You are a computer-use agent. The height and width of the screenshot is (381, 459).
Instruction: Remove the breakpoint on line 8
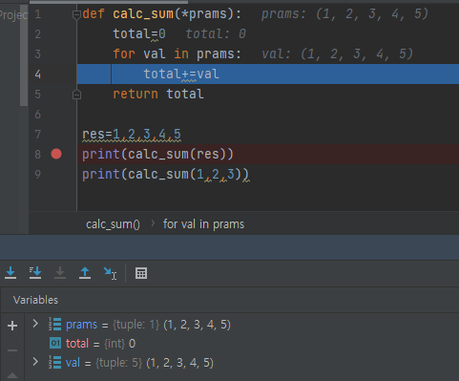pos(56,154)
